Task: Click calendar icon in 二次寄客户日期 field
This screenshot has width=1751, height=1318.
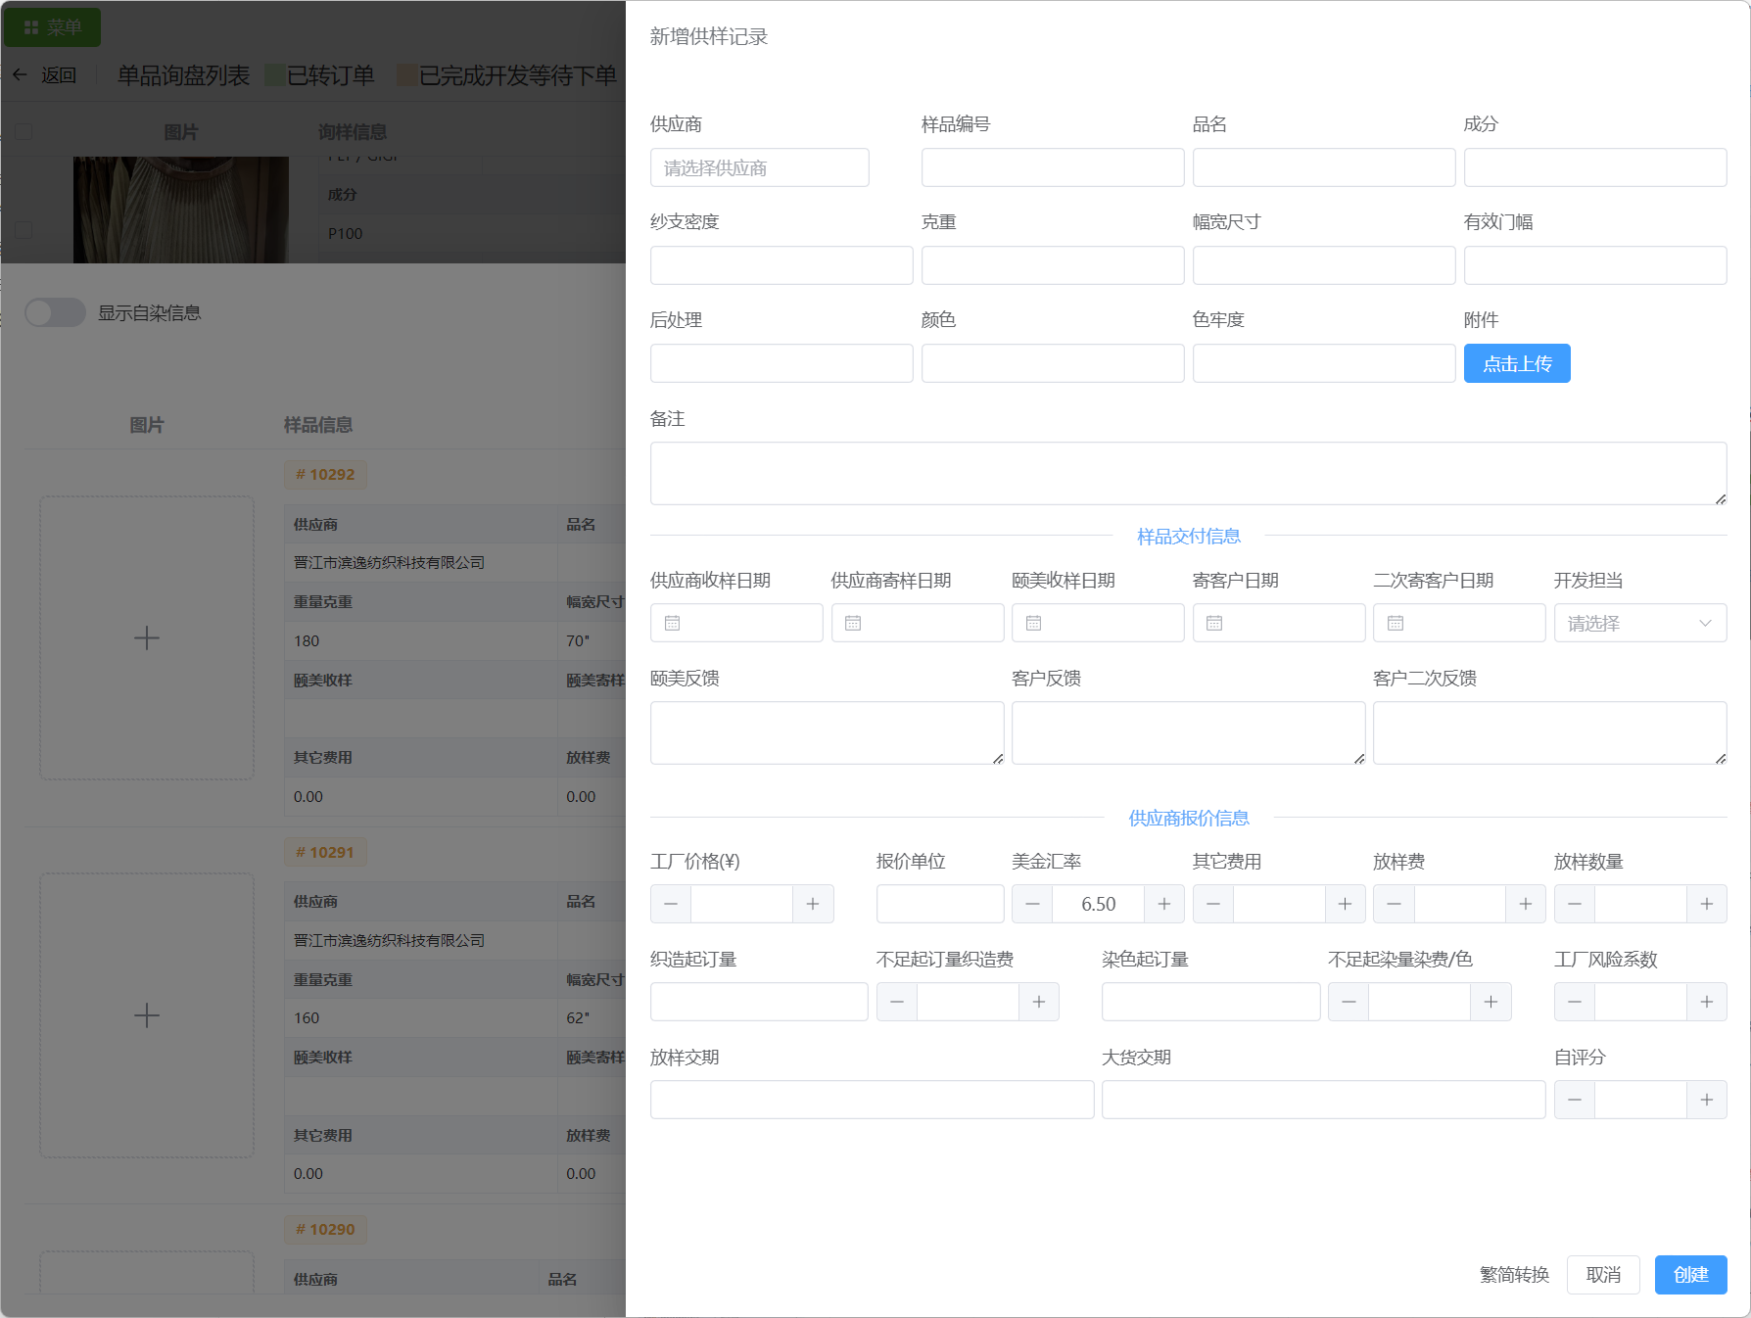Action: point(1396,623)
